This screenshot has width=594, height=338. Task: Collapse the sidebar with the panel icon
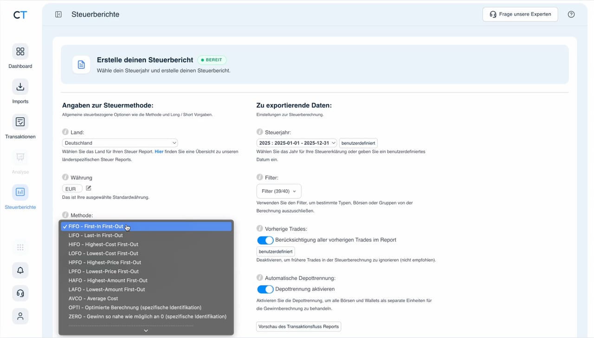(x=58, y=14)
